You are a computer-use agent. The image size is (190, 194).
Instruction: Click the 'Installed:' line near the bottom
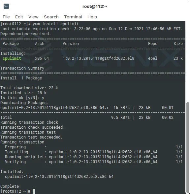(12, 172)
